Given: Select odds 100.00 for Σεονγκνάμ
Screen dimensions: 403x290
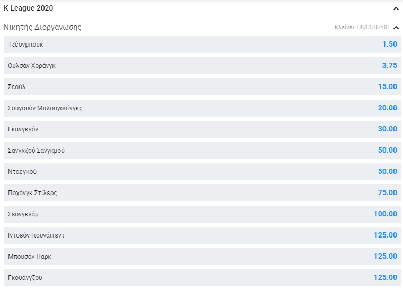Looking at the screenshot, I should tap(386, 214).
